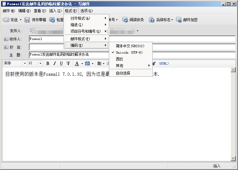Click the font color button
The width and height of the screenshot is (238, 170).
click(77, 64)
